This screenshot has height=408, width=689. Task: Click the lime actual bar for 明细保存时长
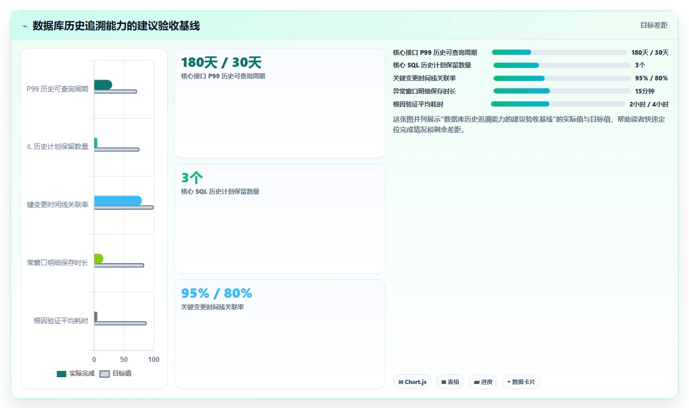[x=99, y=259]
